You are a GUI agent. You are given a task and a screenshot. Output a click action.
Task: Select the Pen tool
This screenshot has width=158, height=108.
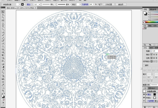click(3, 23)
